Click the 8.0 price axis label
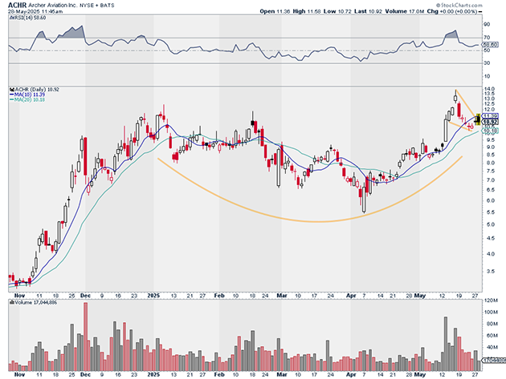506x379 pixels. (x=490, y=163)
